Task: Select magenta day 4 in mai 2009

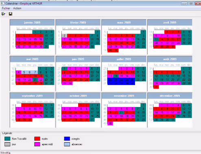Action: (18, 72)
